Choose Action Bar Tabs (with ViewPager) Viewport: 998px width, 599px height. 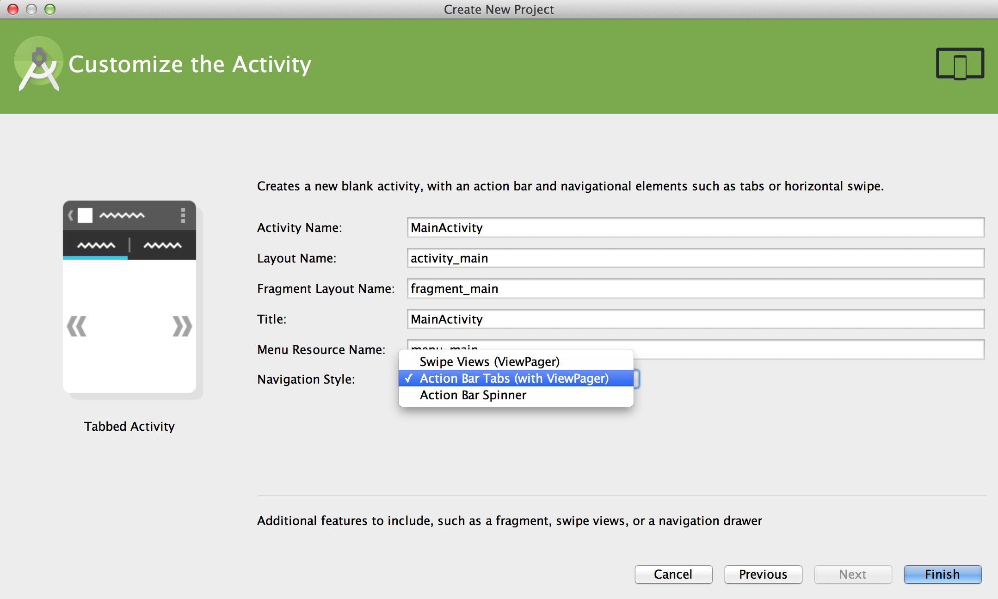(x=514, y=379)
